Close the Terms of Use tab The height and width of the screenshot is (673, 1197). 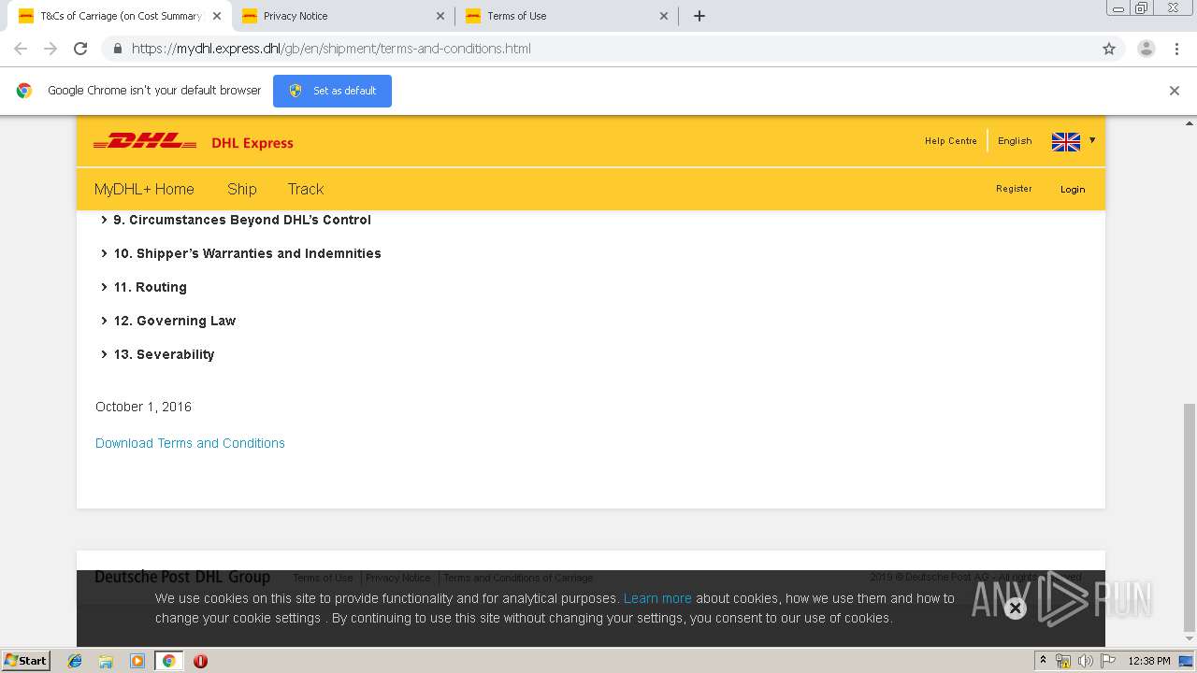pyautogui.click(x=664, y=16)
